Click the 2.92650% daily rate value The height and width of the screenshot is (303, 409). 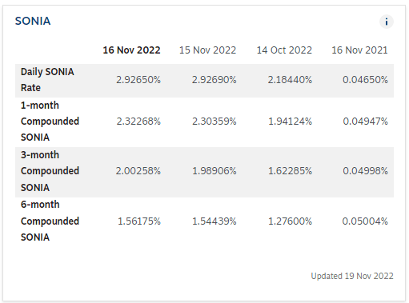(138, 80)
